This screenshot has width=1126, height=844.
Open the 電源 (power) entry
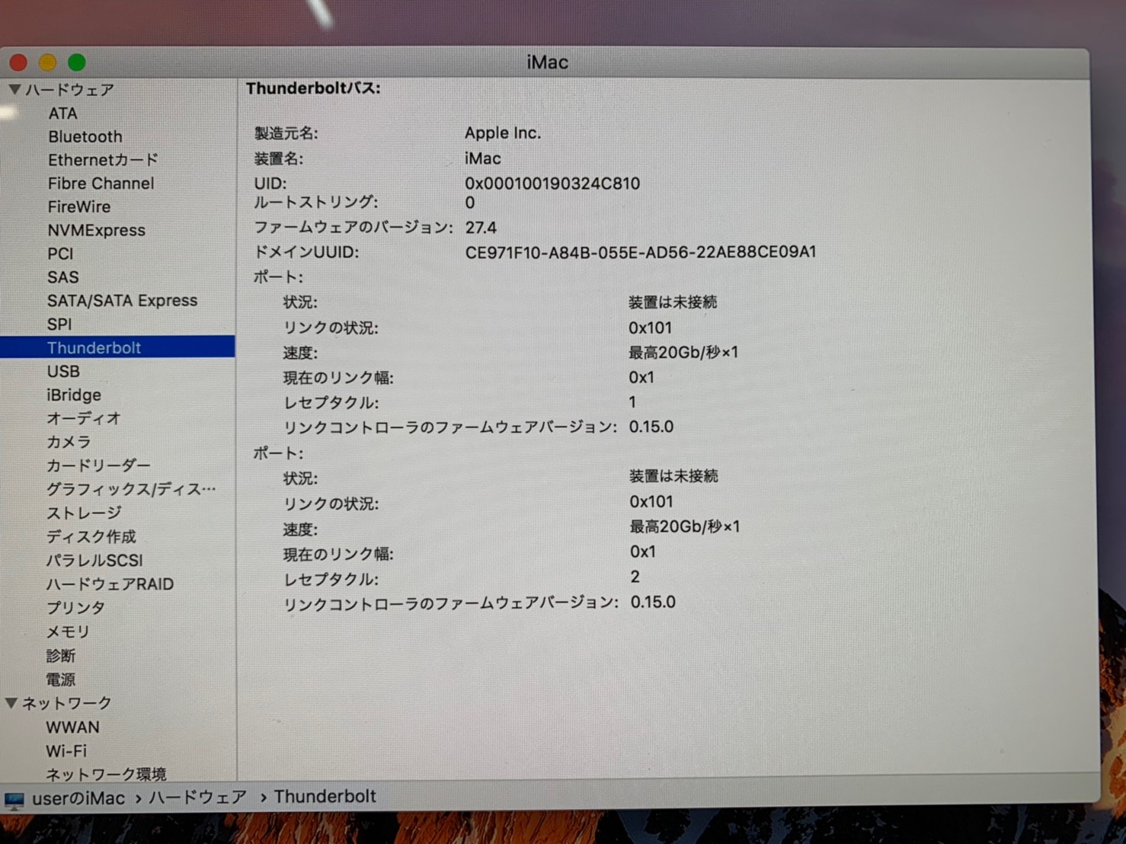click(x=61, y=679)
